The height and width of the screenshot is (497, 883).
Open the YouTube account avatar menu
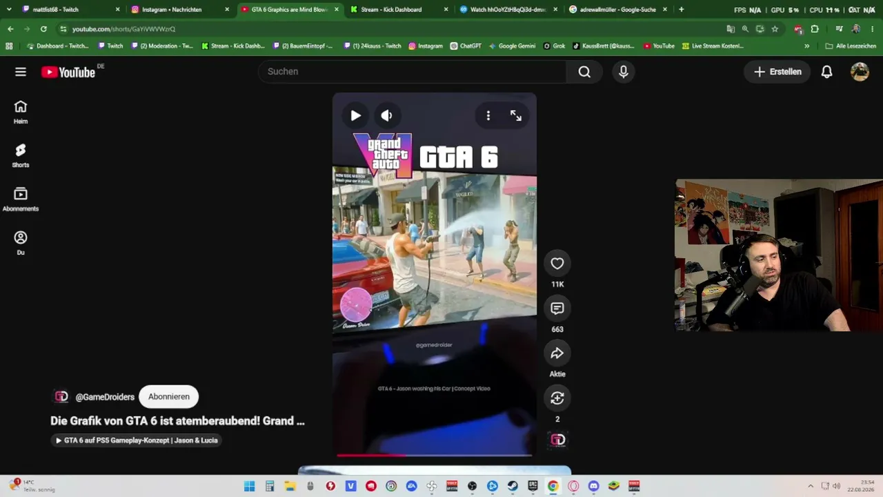(x=860, y=72)
